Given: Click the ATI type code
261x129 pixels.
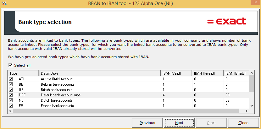Looking at the screenshot, I should 21,79.
